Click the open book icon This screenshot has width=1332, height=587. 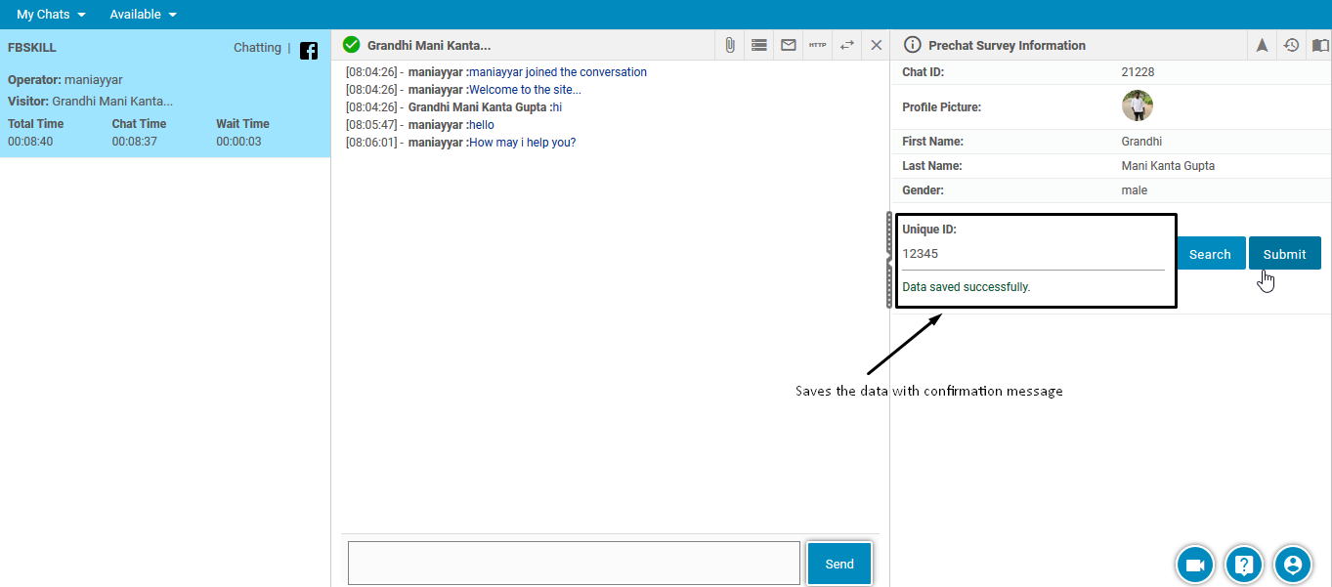coord(1320,45)
